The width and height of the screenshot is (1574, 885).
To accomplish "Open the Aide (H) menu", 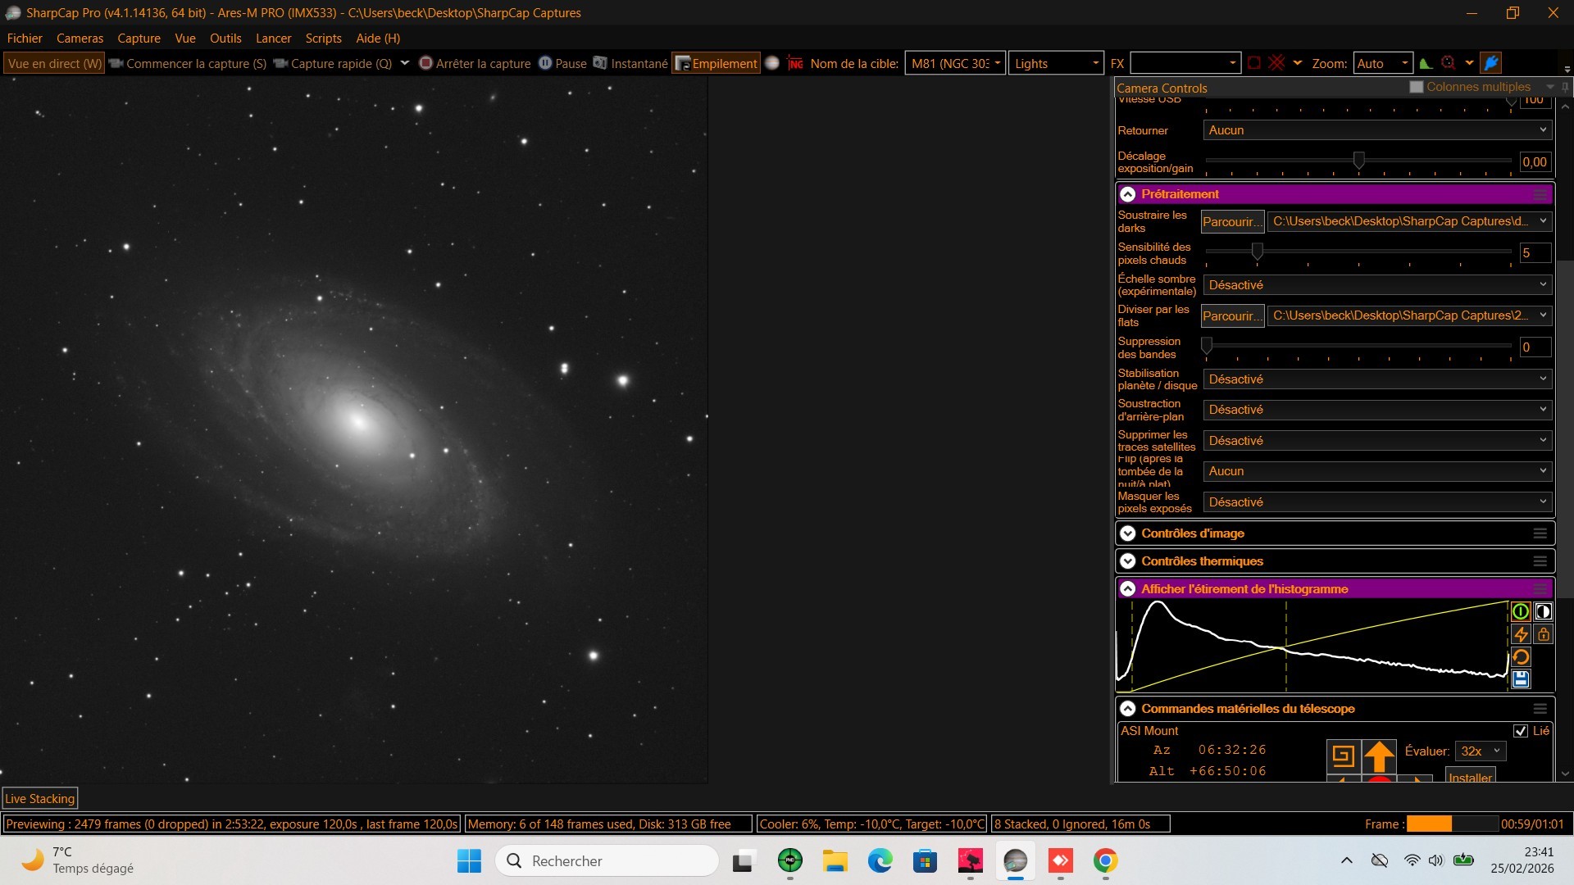I will pyautogui.click(x=378, y=39).
